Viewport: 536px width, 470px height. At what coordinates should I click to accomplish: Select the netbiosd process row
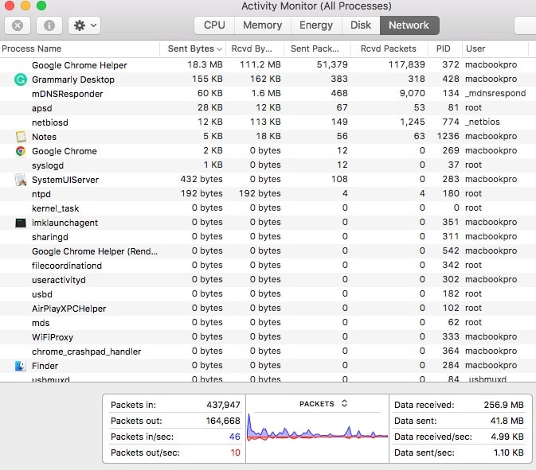(x=268, y=122)
